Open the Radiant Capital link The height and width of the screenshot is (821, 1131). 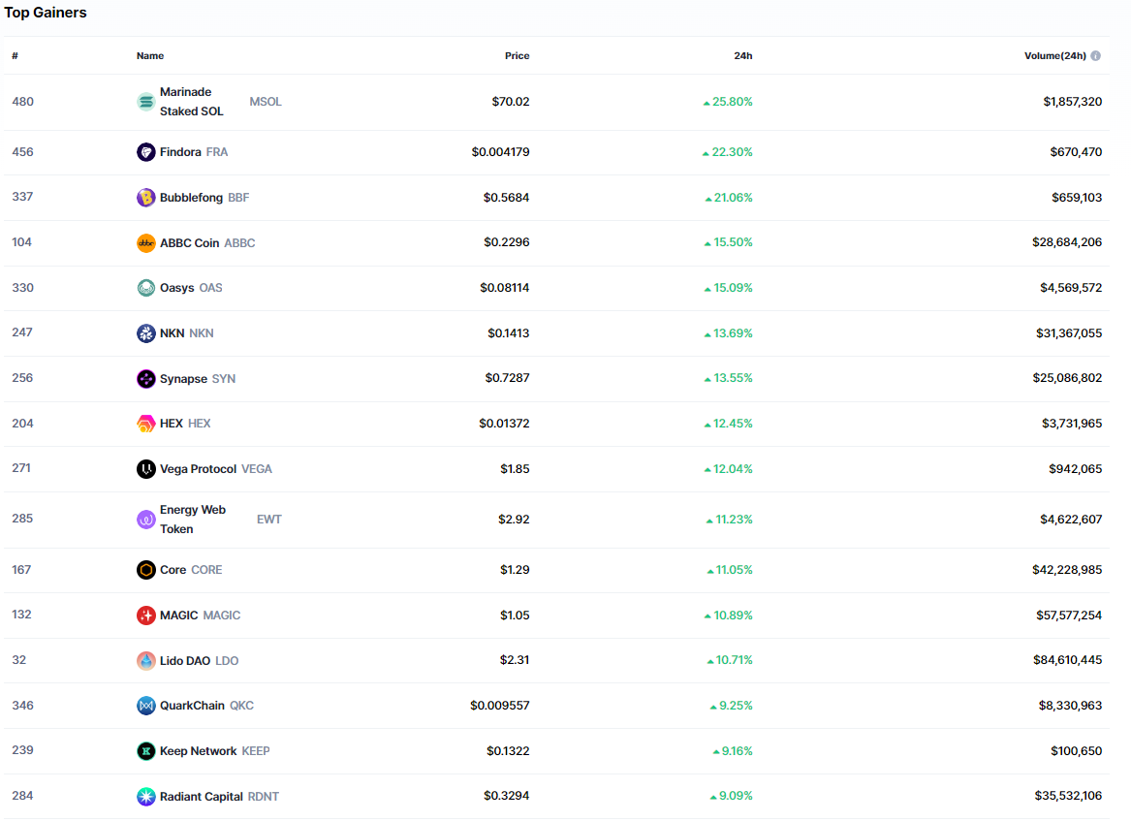(x=202, y=797)
